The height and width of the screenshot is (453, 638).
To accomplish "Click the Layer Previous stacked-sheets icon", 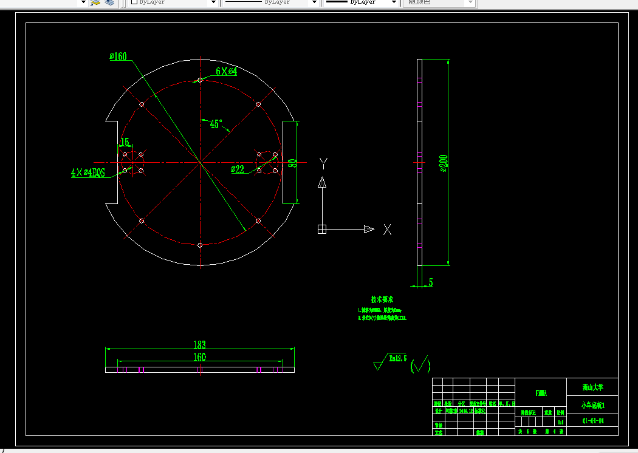I will pyautogui.click(x=109, y=2).
